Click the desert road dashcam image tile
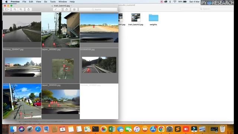The height and width of the screenshot is (134, 238). [x=99, y=28]
